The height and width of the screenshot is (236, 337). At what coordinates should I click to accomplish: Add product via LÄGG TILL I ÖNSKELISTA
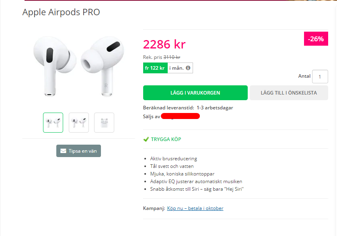point(289,93)
